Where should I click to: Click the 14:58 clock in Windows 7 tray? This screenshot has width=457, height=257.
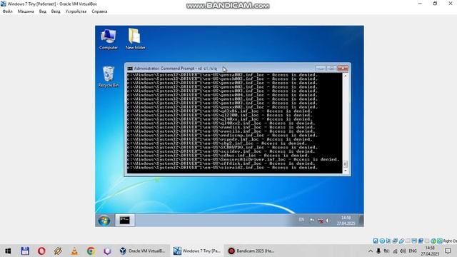click(346, 221)
